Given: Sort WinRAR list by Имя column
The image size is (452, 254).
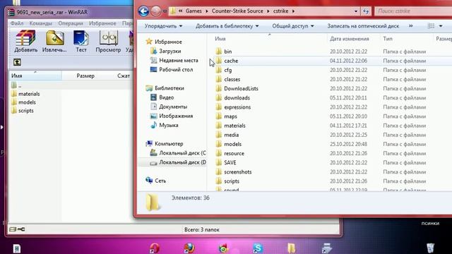Looking at the screenshot, I should point(17,75).
